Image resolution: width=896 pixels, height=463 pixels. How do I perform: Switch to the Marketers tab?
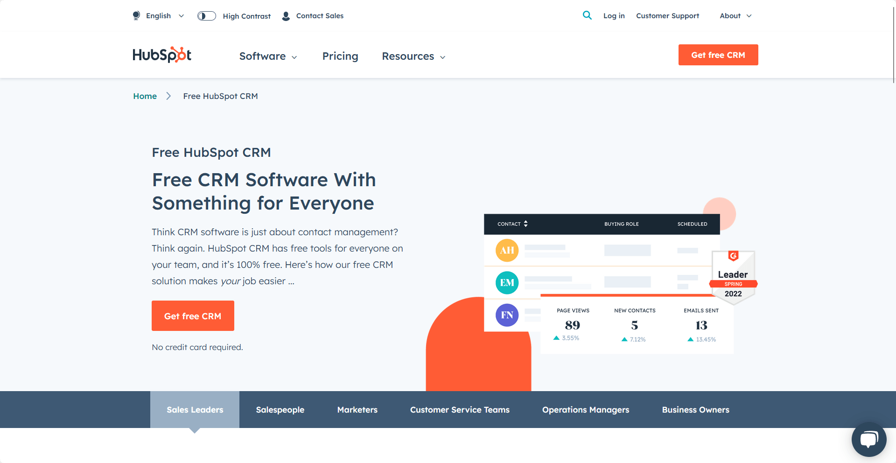357,409
